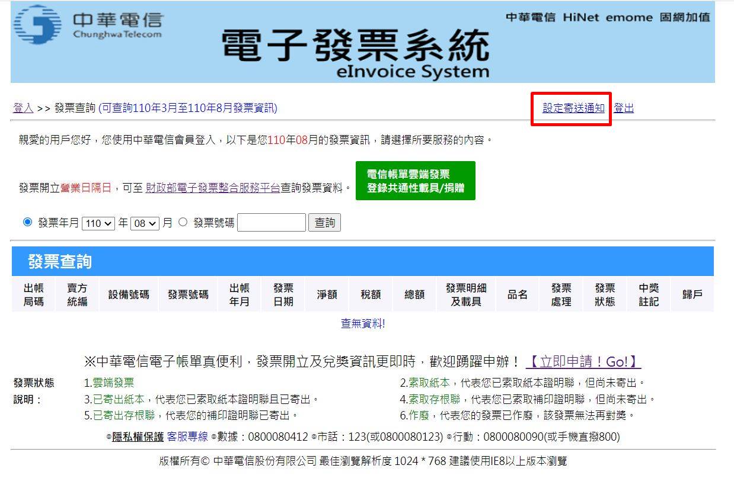734x478 pixels.
Task: Select the 發票號碼 radio button
Action: [183, 222]
